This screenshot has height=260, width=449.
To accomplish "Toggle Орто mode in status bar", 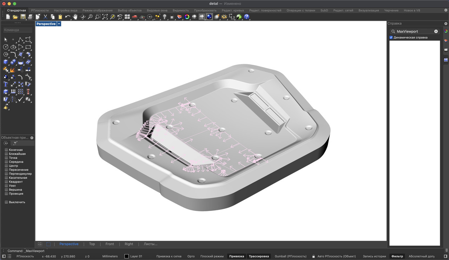I will pos(191,256).
